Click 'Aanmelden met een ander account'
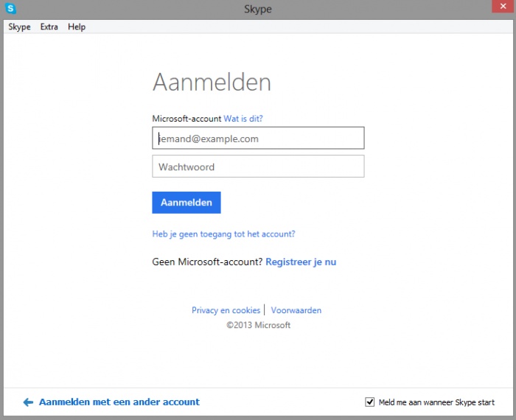Viewport: 516px width, 420px height. (119, 402)
